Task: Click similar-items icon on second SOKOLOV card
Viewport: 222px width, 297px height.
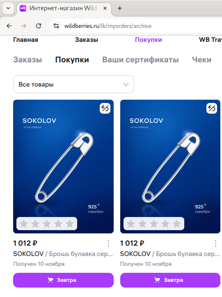Action: click(212, 108)
